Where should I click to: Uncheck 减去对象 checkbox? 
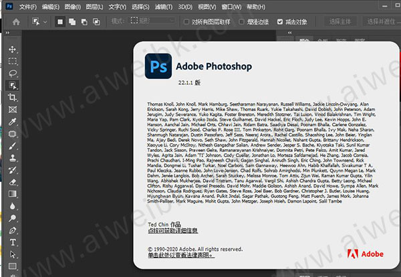tap(280, 22)
